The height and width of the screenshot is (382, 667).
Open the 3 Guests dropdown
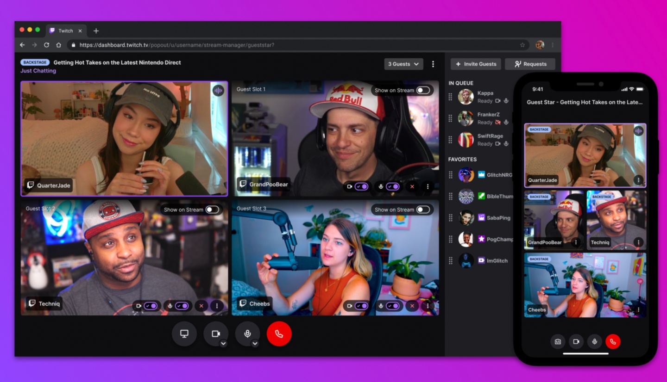403,64
